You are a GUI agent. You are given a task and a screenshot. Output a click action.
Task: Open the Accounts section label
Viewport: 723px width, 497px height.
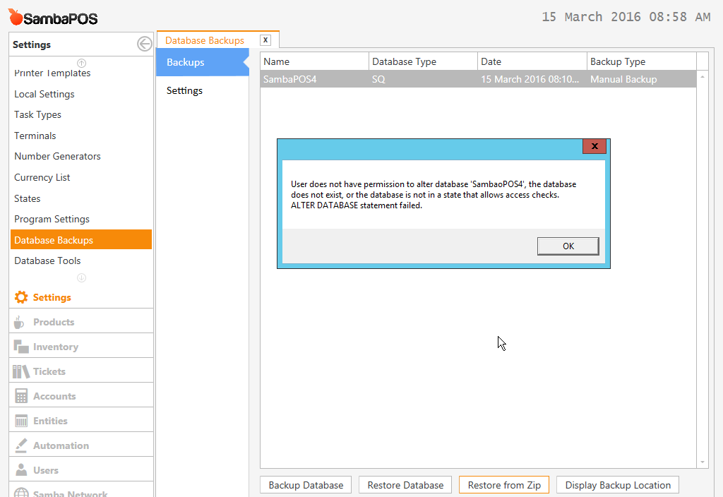click(x=54, y=396)
